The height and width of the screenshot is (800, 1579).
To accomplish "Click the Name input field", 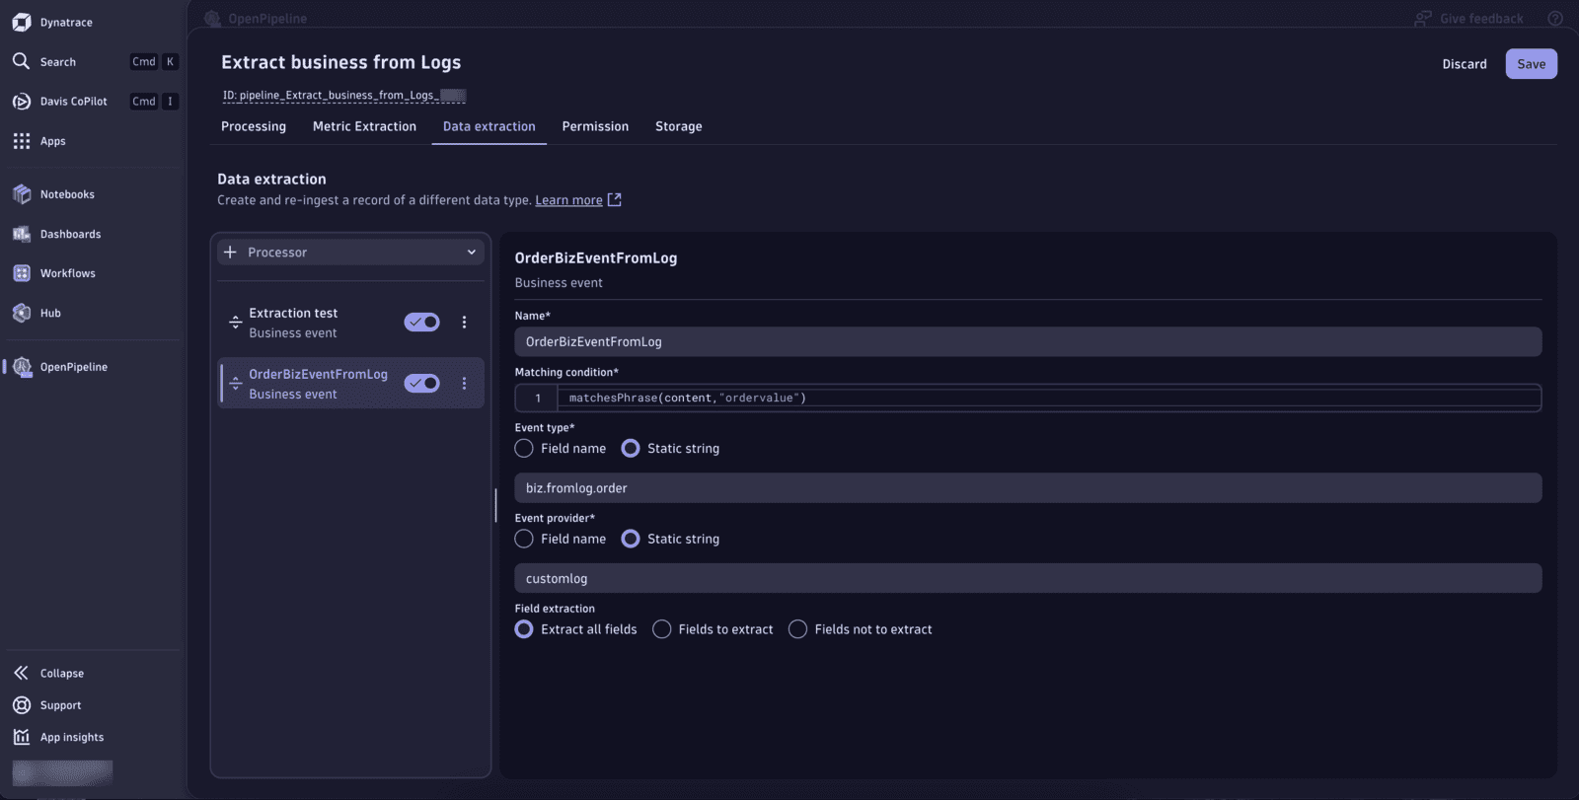I will click(1028, 342).
